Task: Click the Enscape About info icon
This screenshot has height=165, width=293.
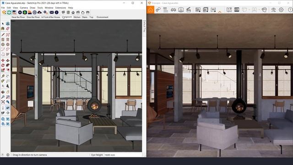Action: pyautogui.click(x=57, y=12)
